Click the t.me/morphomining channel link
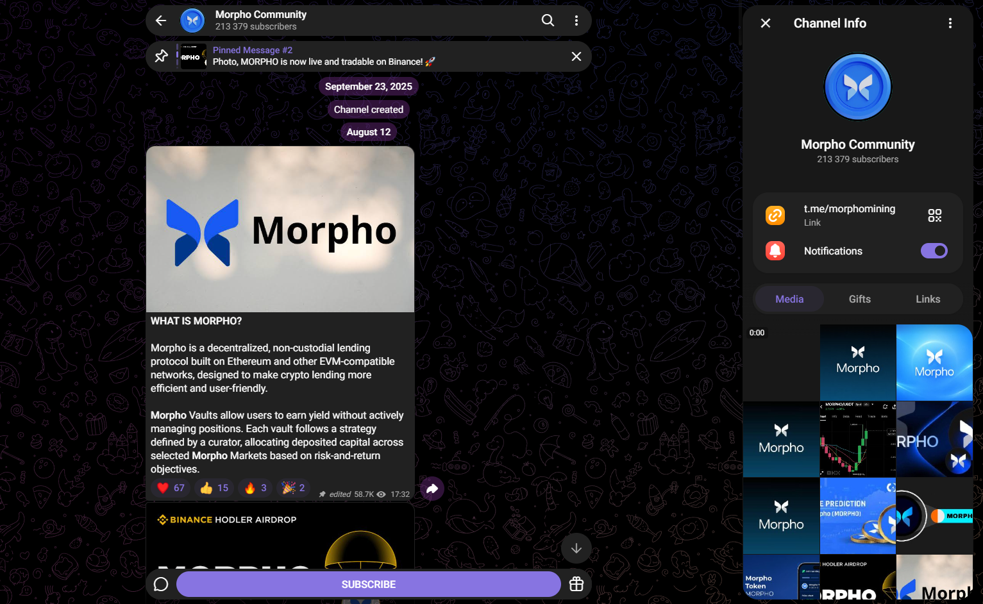983x604 pixels. [850, 209]
